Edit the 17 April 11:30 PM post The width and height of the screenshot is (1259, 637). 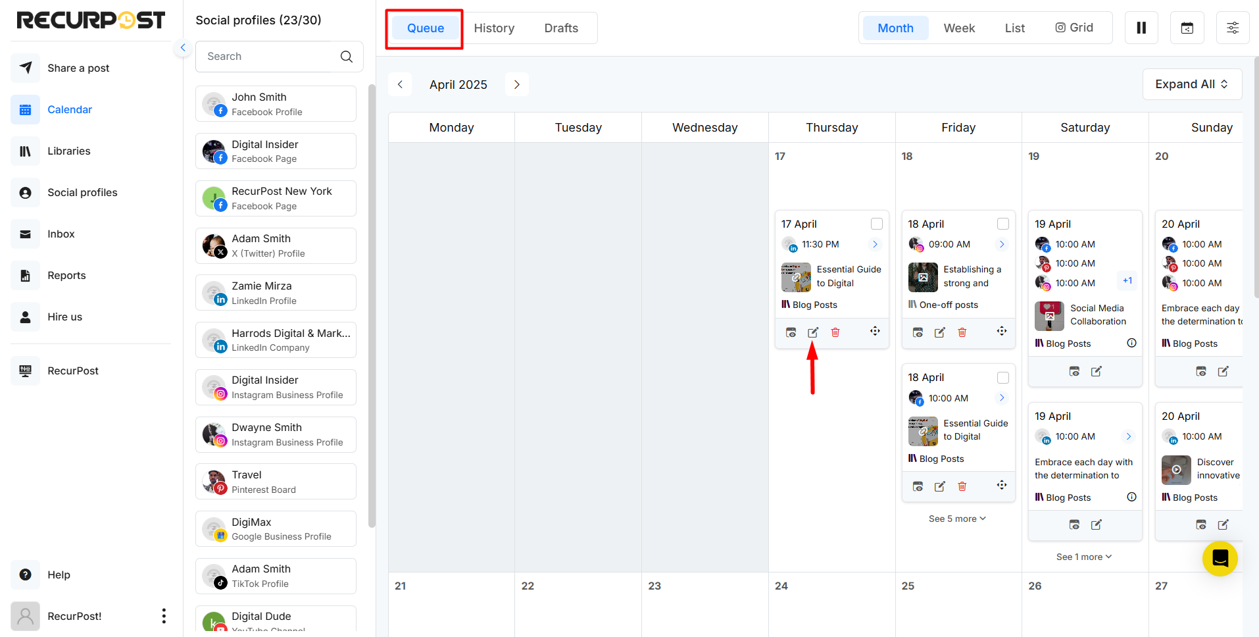pos(813,332)
